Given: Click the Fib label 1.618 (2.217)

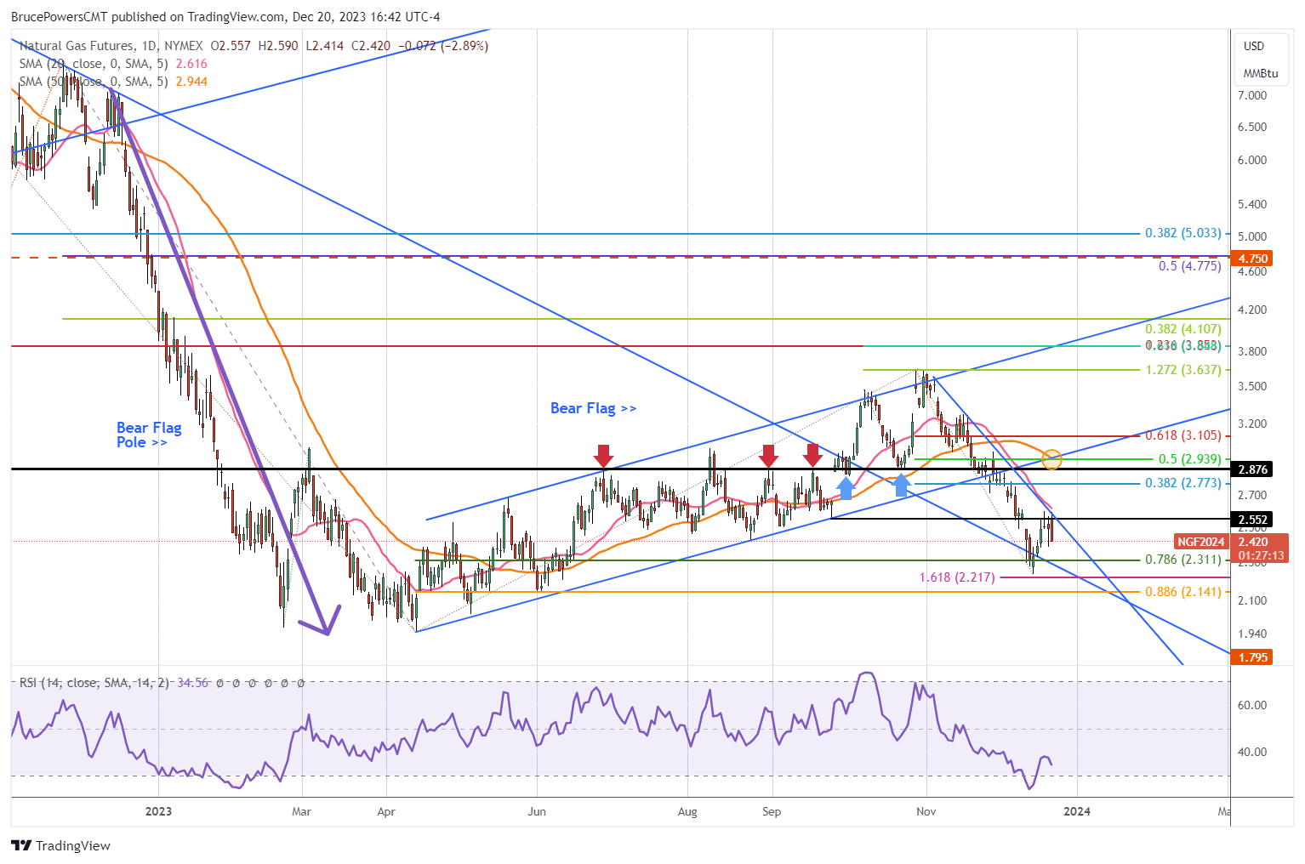Looking at the screenshot, I should click(957, 577).
